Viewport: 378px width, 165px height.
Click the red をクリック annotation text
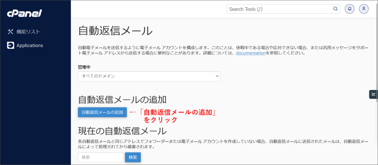(161, 120)
